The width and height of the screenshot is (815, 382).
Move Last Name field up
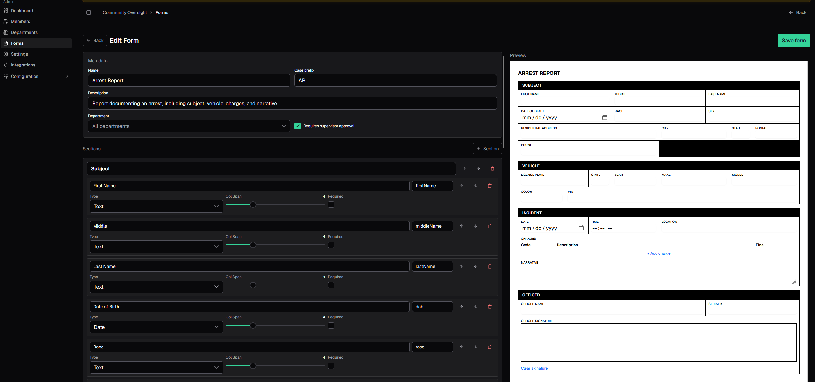click(x=461, y=266)
